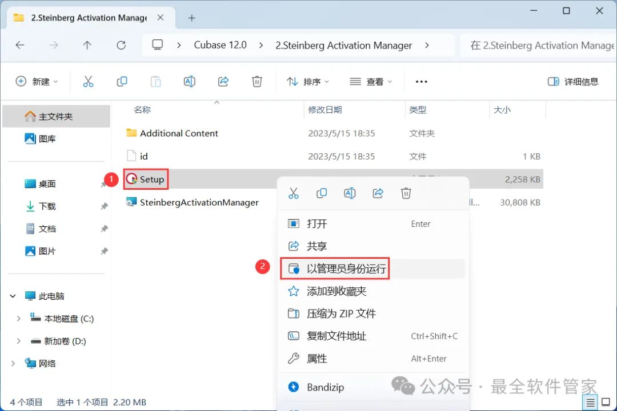
Task: Select 共享 in the context menu
Action: click(x=372, y=246)
